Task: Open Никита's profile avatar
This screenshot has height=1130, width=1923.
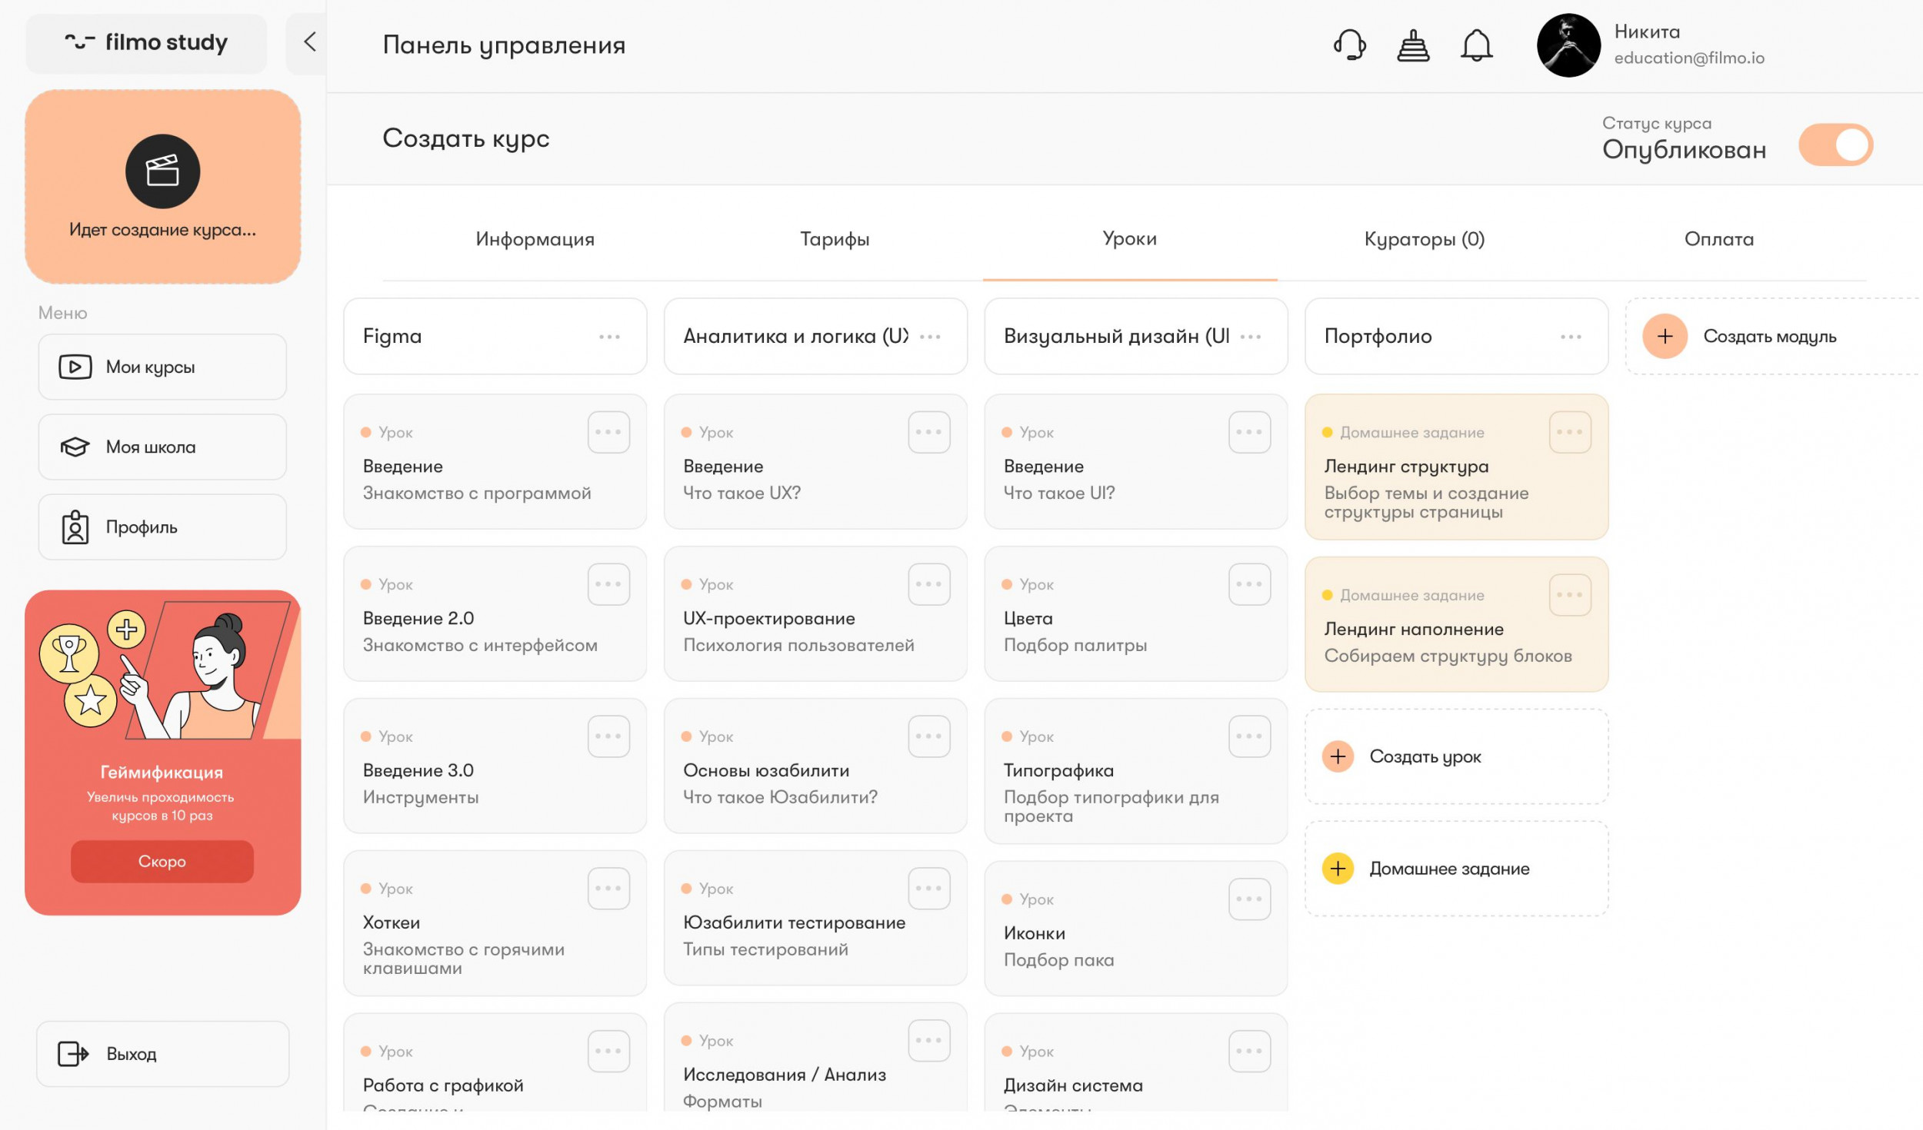Action: click(x=1568, y=45)
